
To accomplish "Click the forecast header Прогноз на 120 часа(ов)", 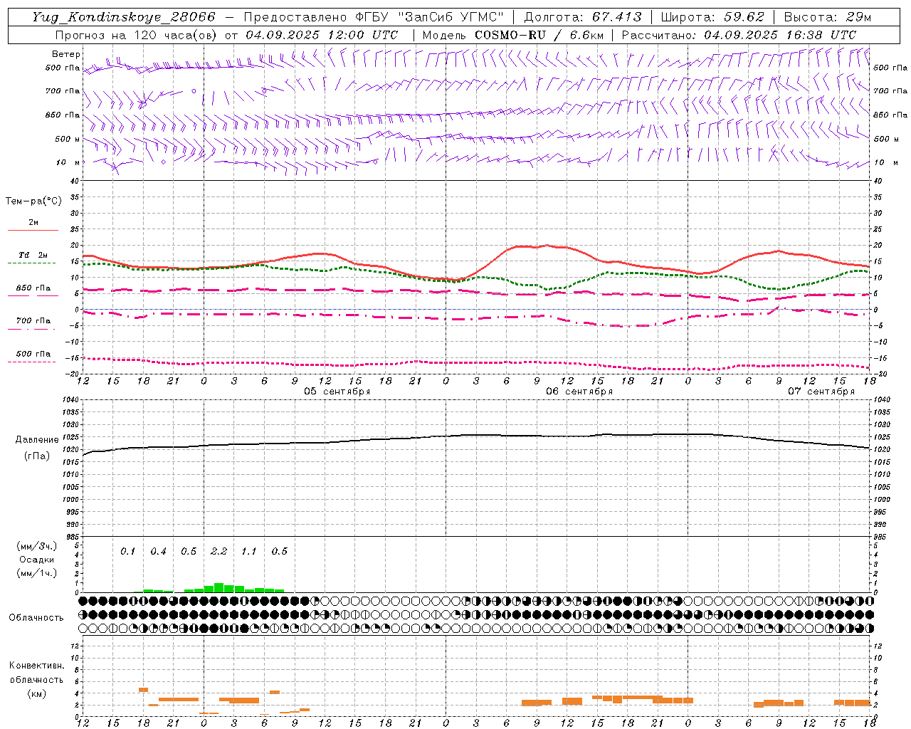I will [x=137, y=35].
